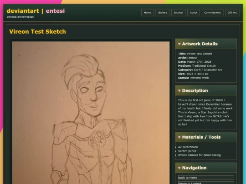Select the Status: Personal work line
Viewport: 246px width, 184px height.
[x=194, y=78]
